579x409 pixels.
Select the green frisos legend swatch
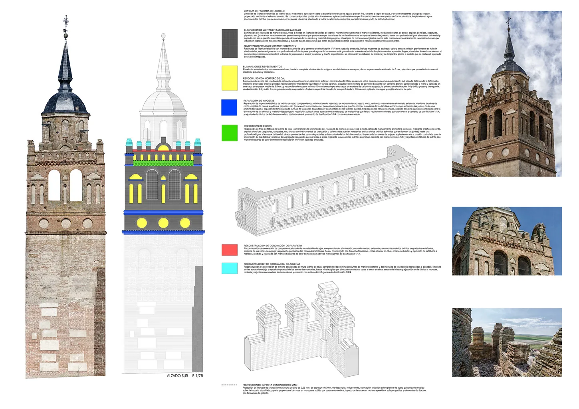click(x=230, y=133)
